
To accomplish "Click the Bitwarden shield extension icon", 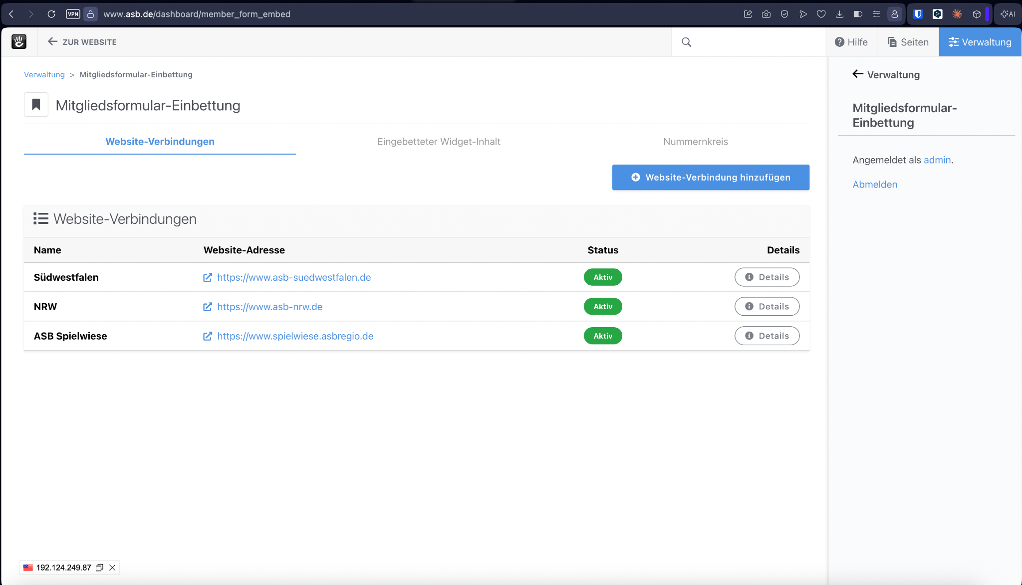I will pos(918,14).
